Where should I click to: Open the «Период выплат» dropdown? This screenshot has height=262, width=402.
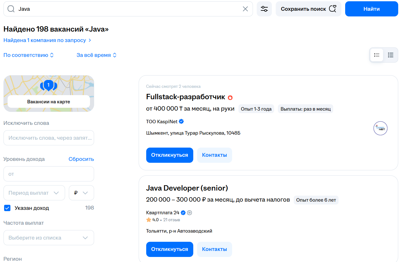pyautogui.click(x=34, y=192)
